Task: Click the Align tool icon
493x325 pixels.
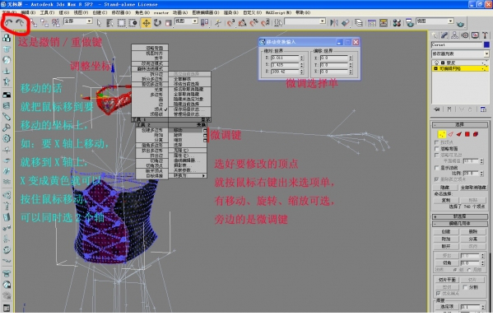Action: point(345,23)
